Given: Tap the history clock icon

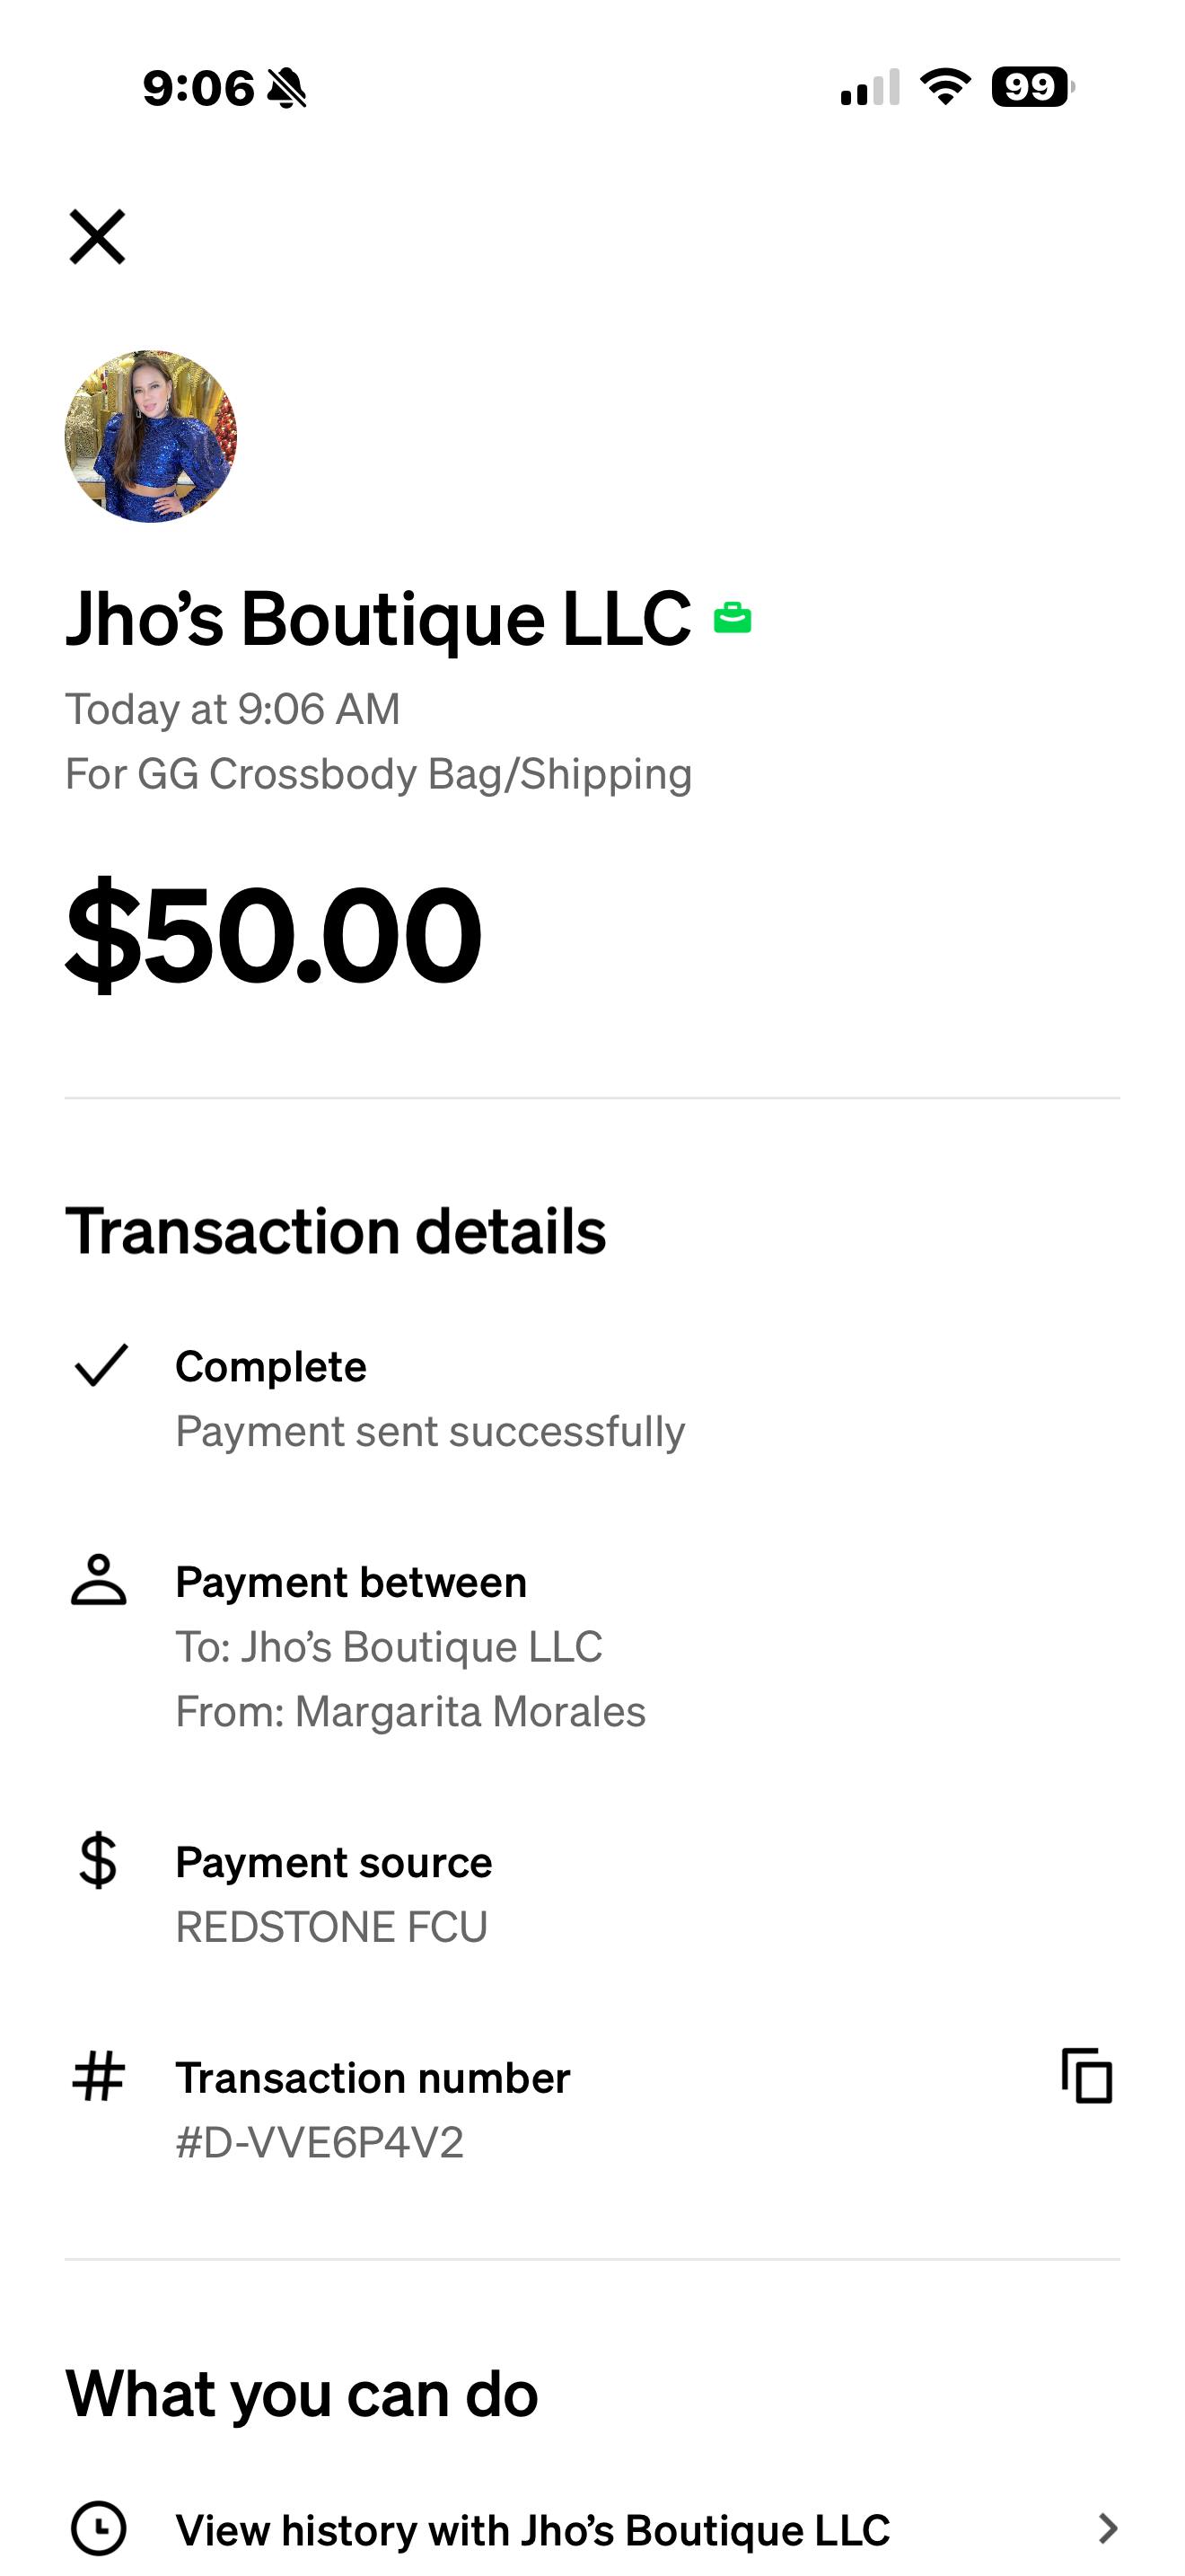Looking at the screenshot, I should (x=98, y=2529).
